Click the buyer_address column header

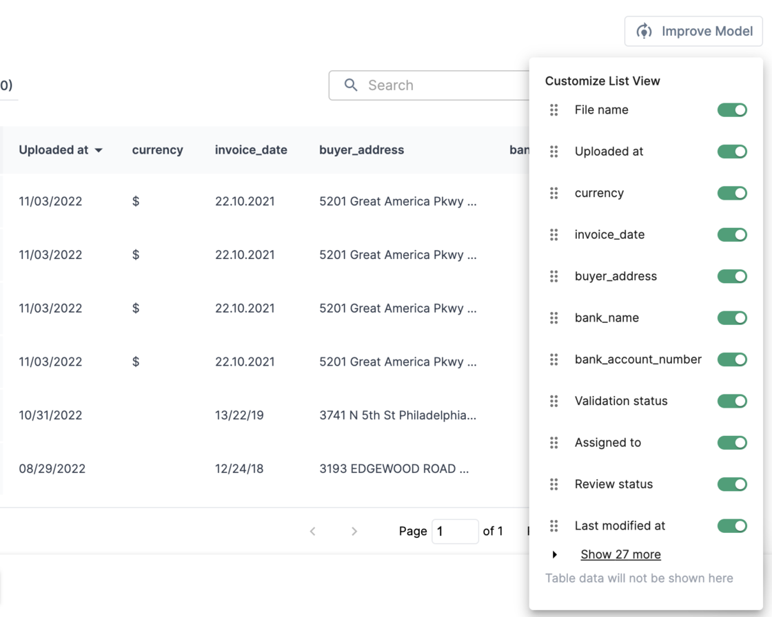(x=361, y=149)
